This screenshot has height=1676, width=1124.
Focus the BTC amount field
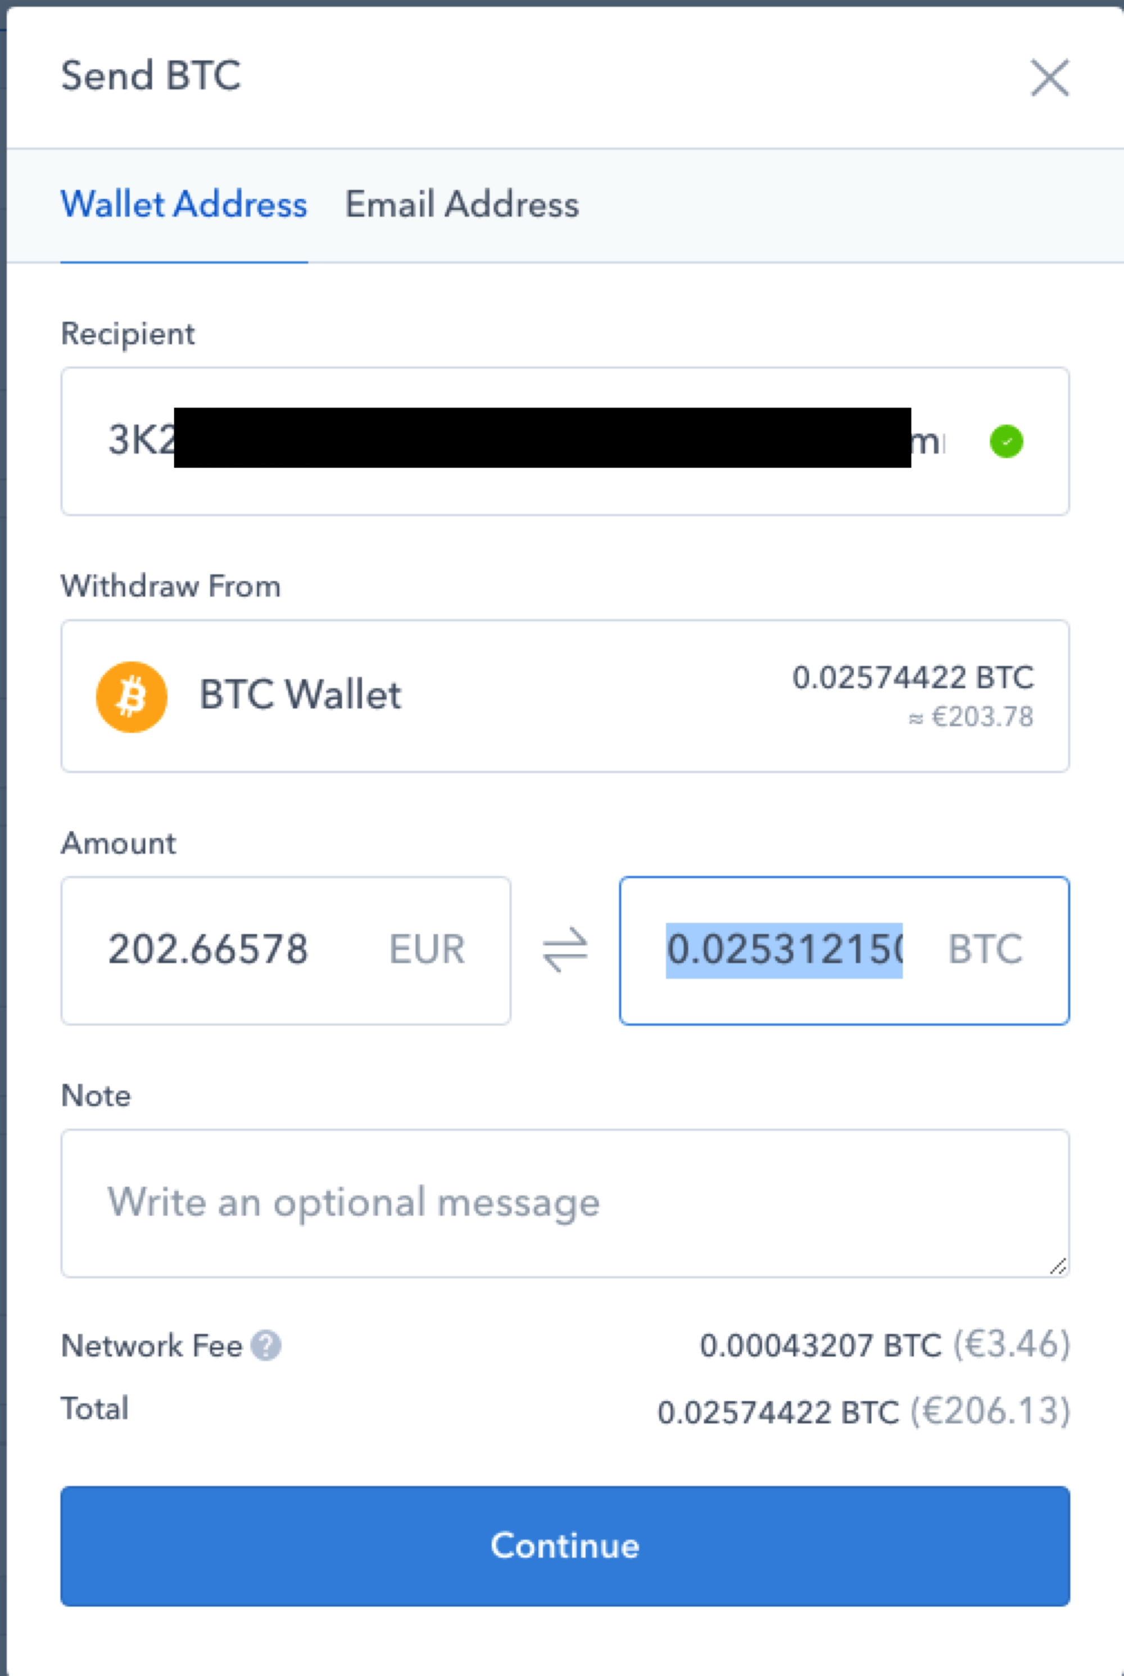point(845,950)
